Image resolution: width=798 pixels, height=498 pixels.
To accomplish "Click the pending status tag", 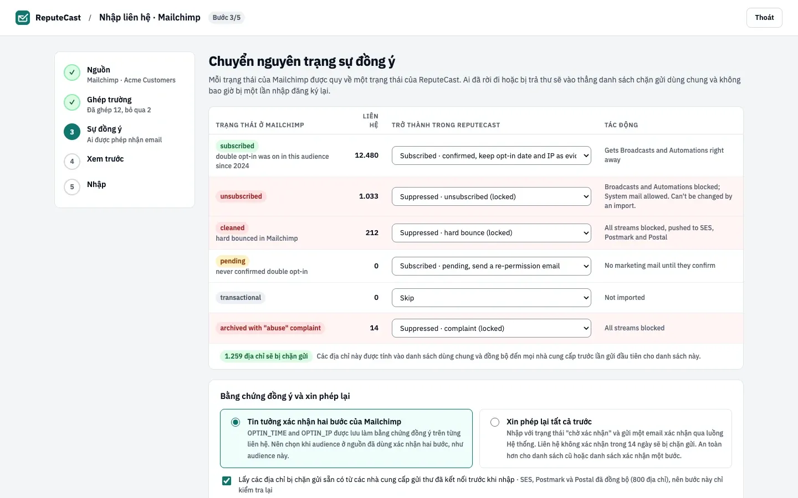I will (233, 261).
